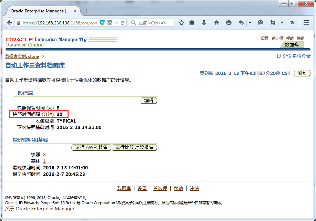This screenshot has height=221, width=316.
Task: Click next snapshot time 2016-2-13 14:31:00
Action: click(x=79, y=127)
